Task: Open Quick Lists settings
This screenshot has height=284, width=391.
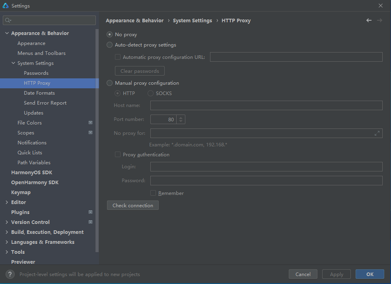Action: (x=30, y=153)
